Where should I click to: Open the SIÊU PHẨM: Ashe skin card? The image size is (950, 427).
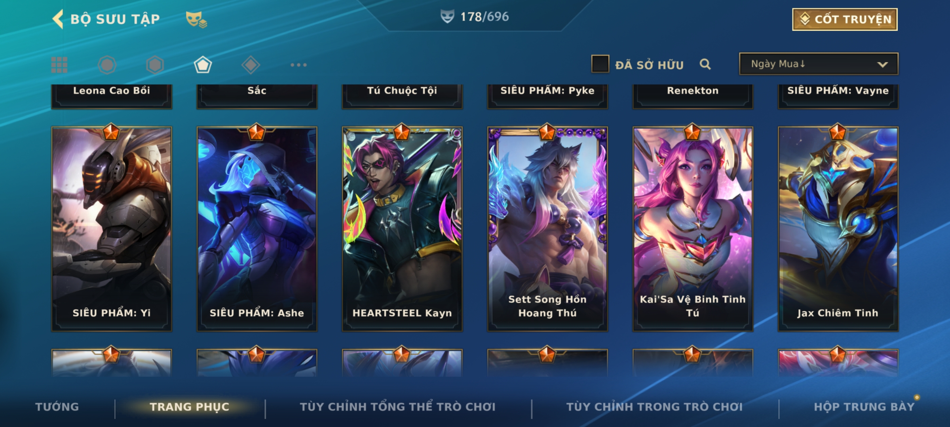[257, 229]
